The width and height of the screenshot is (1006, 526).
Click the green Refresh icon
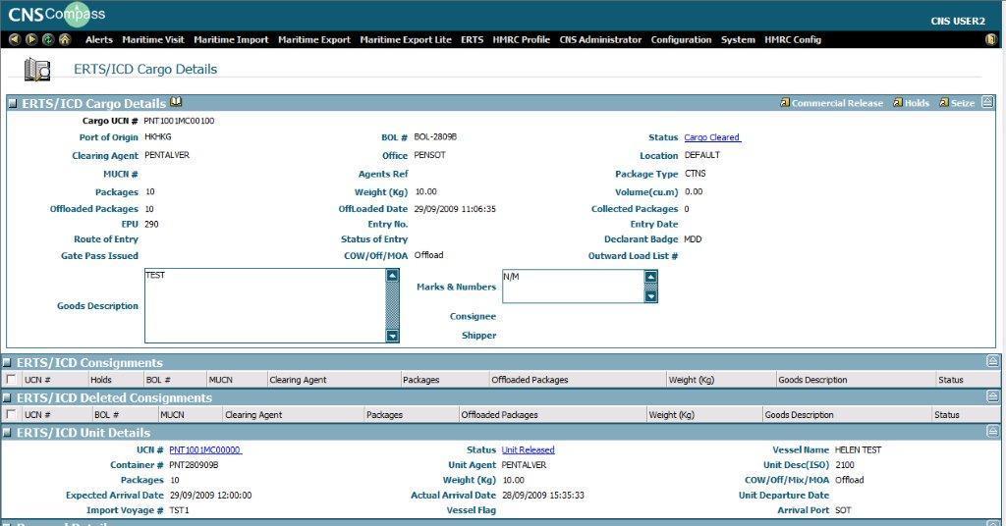tap(47, 40)
